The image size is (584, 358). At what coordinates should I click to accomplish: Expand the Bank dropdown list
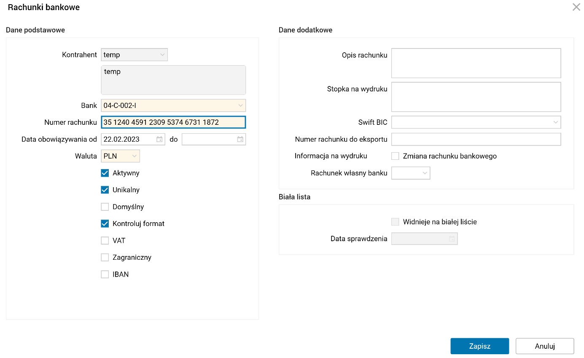[x=240, y=105]
